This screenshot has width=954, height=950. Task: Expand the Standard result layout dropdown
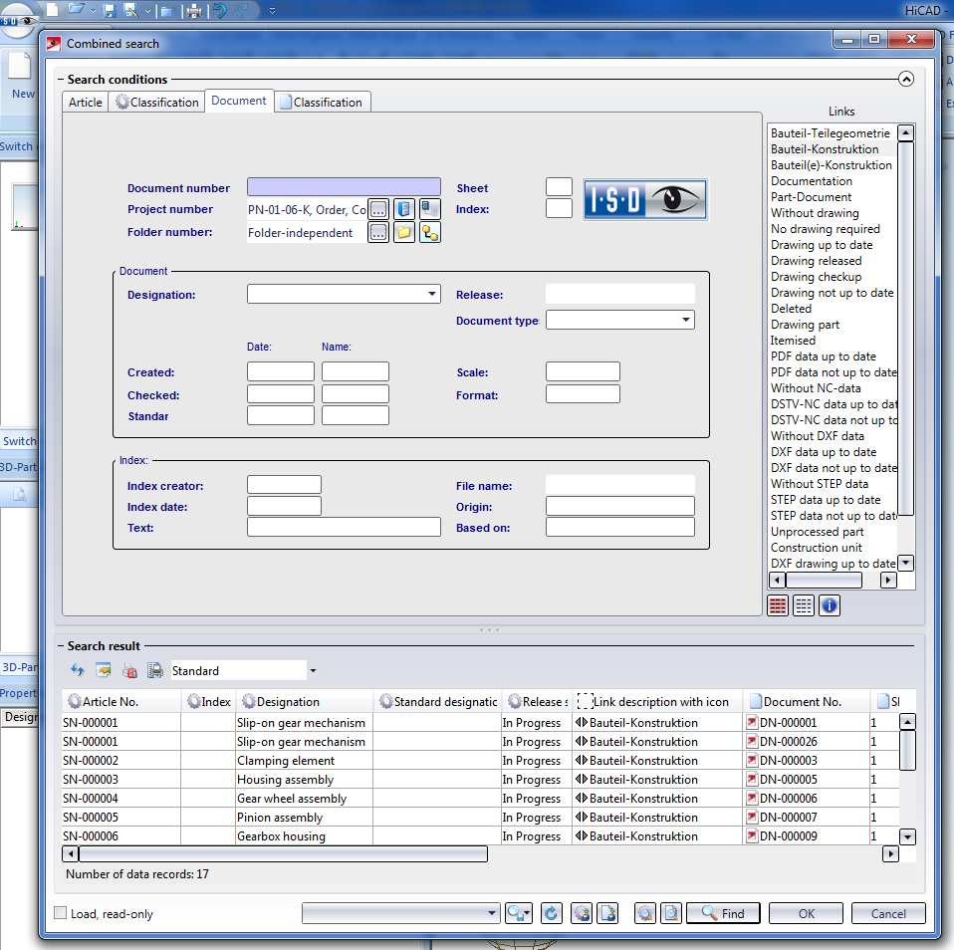coord(313,671)
